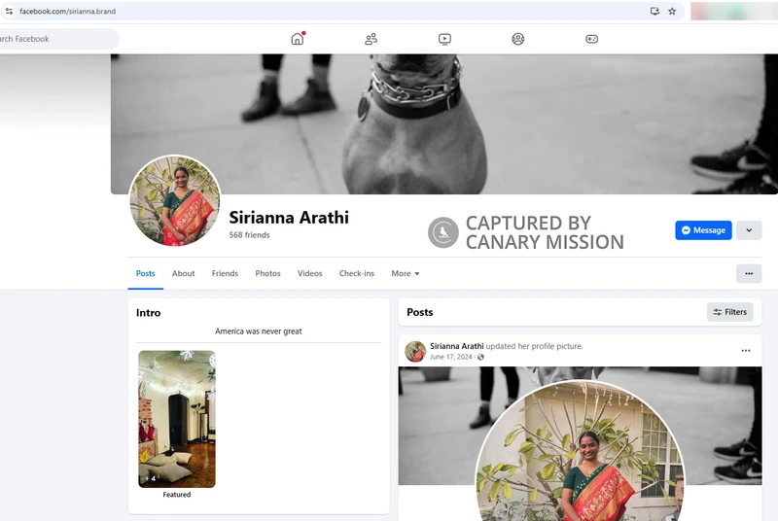This screenshot has width=778, height=521.
Task: Bookmark this page with star icon
Action: tap(672, 11)
